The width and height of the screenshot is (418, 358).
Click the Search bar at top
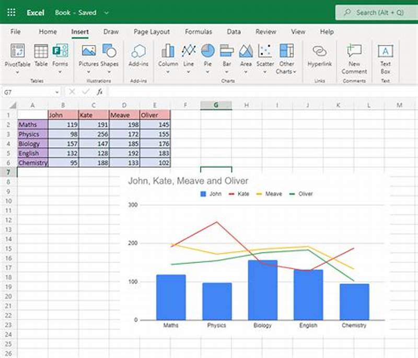click(x=377, y=11)
